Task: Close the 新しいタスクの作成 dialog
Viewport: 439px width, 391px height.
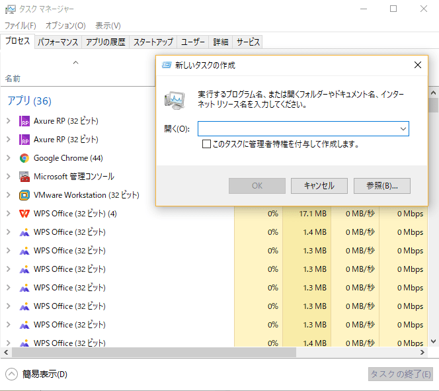Action: coord(418,65)
